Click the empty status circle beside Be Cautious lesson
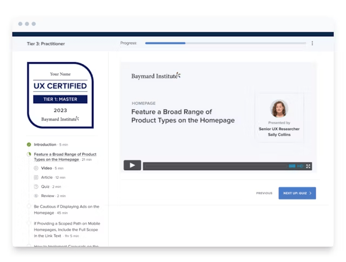Image resolution: width=346 pixels, height=262 pixels. tap(29, 206)
